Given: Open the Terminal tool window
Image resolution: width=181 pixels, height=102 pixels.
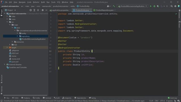Looking at the screenshot, I should (x=47, y=98).
